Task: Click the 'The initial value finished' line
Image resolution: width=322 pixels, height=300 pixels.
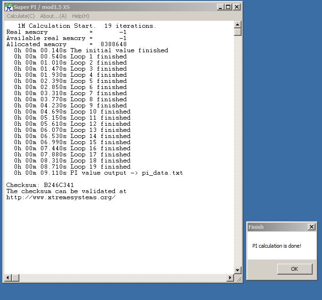Action: click(x=91, y=50)
